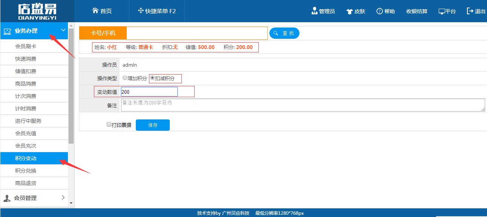487x217 pixels.
Task: Click the 管理员 user icon
Action: (314, 11)
